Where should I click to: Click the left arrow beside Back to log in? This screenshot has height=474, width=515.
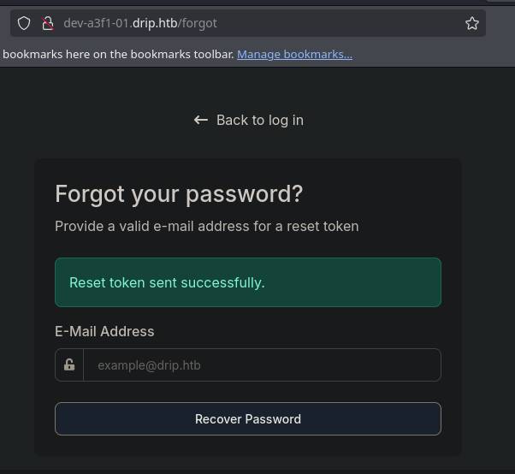tap(201, 120)
